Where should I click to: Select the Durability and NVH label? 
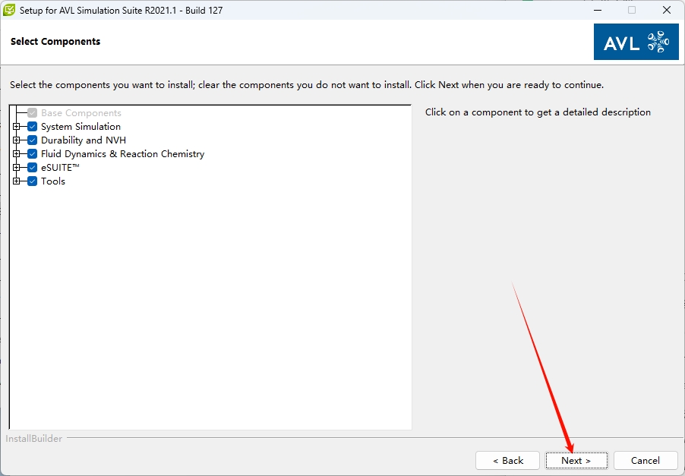coord(84,140)
